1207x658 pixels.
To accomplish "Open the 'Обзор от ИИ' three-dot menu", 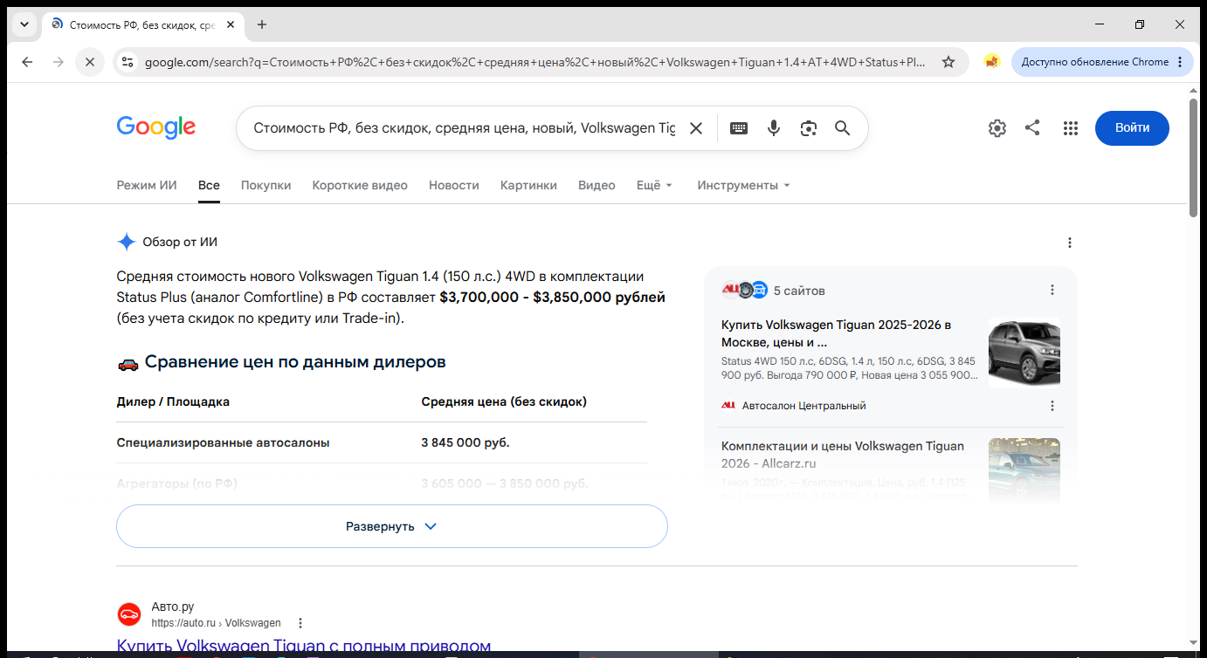I will 1070,243.
